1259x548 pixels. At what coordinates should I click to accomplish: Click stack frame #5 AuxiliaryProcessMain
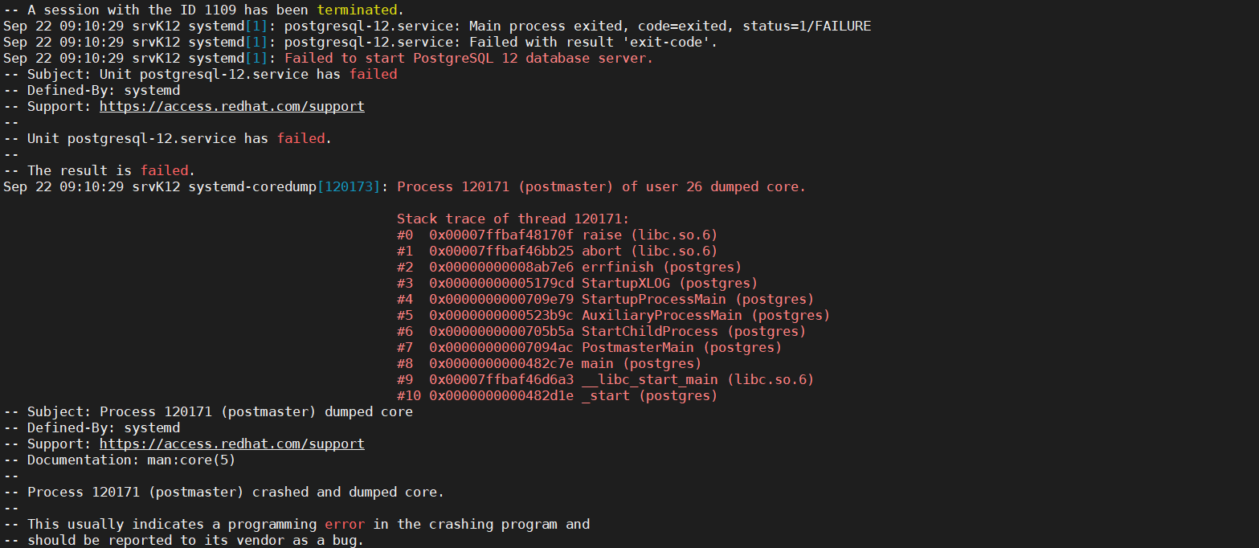613,315
